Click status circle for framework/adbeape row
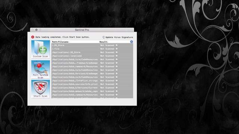This screenshot has height=134, width=239. (x=117, y=63)
